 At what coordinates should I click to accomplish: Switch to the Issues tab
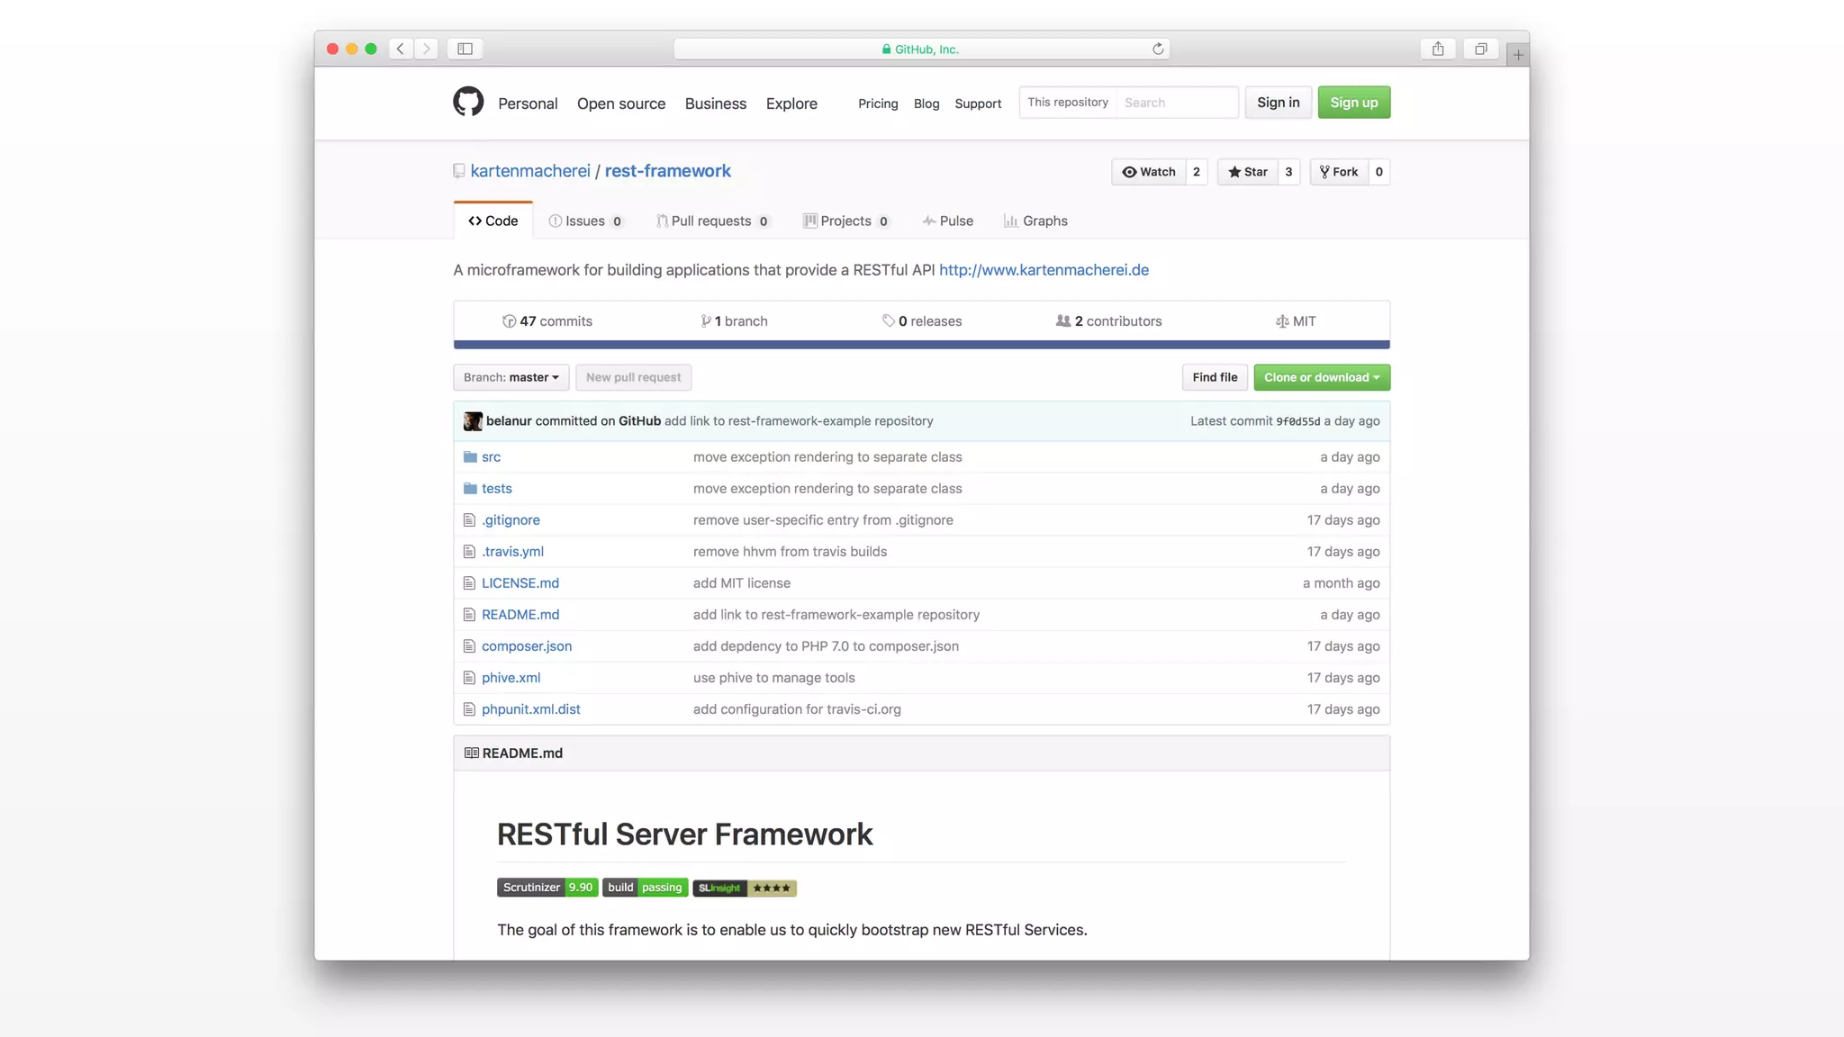tap(585, 221)
